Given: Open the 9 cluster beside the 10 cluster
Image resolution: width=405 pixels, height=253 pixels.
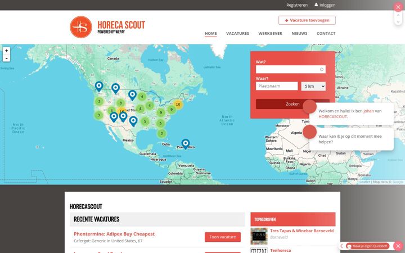Looking at the screenshot, I should (171, 110).
